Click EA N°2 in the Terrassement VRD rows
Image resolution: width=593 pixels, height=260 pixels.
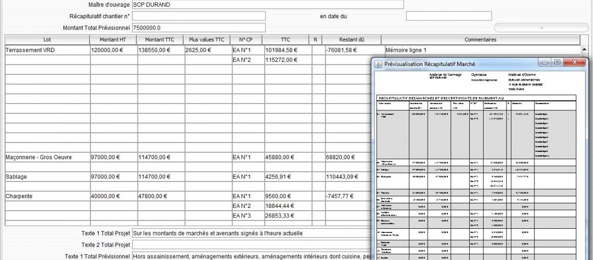point(248,60)
